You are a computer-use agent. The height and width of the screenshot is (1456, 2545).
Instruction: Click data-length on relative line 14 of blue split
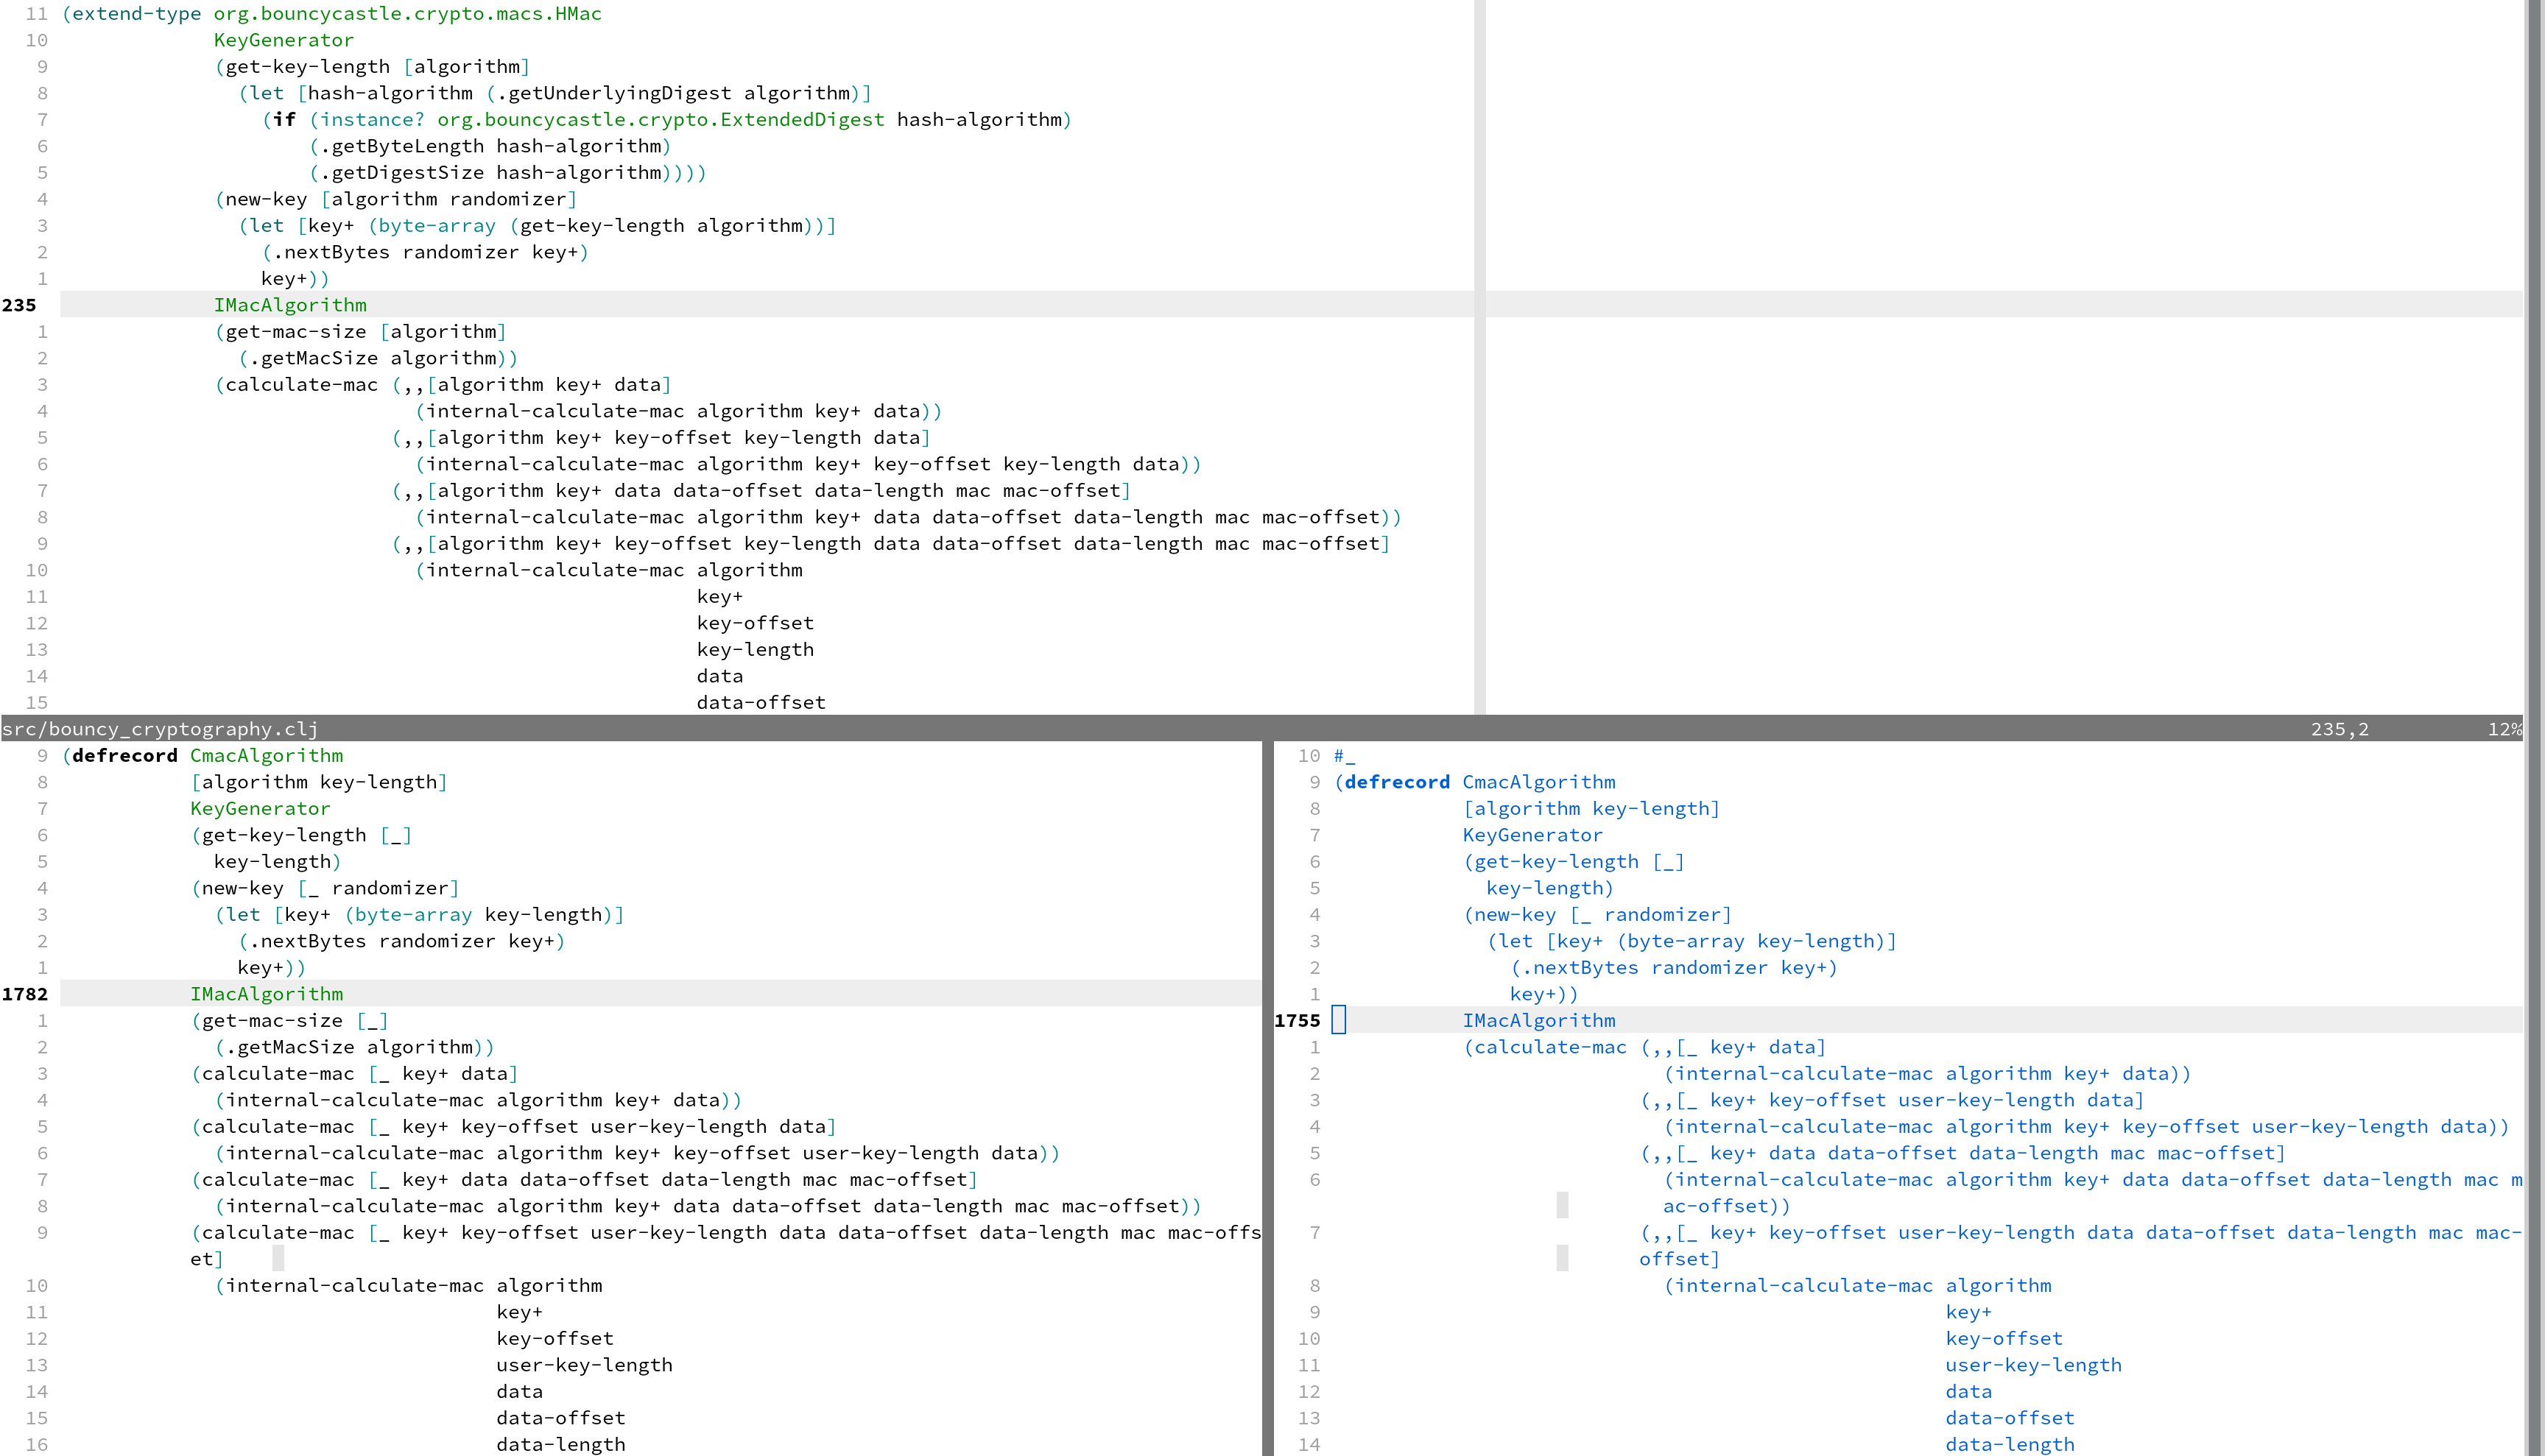click(x=2010, y=1444)
